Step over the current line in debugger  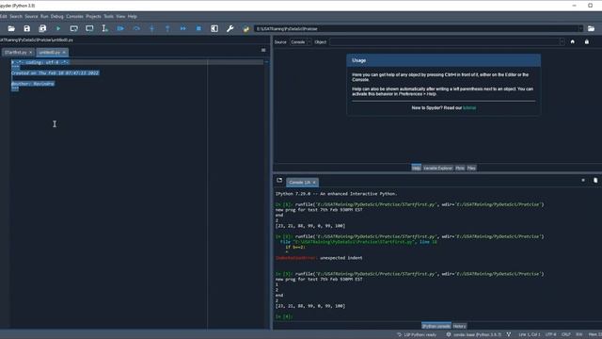pyautogui.click(x=136, y=28)
